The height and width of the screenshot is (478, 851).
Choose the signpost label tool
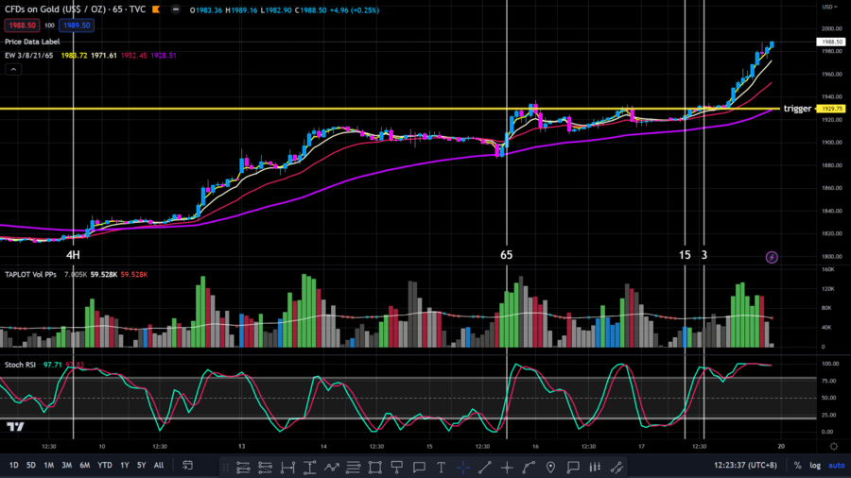397,468
